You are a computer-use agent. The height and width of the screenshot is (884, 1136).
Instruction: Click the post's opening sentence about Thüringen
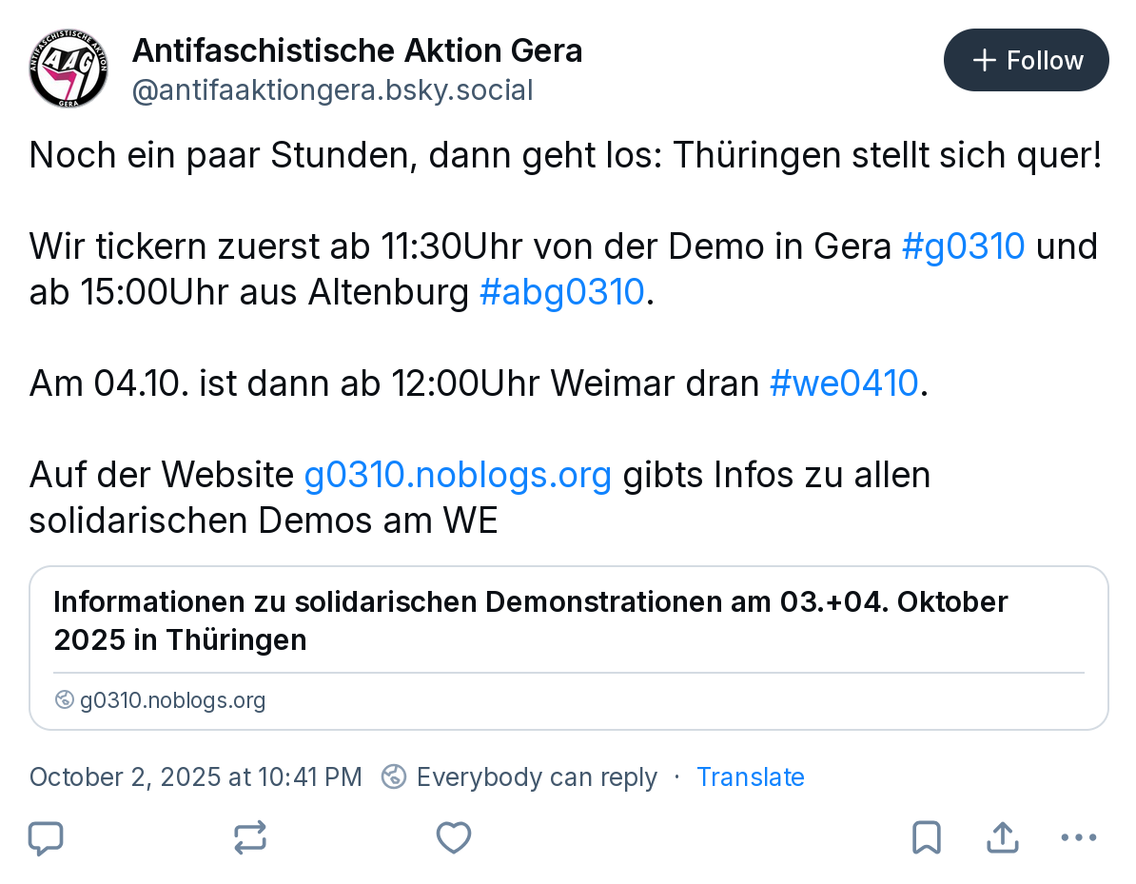click(x=565, y=155)
